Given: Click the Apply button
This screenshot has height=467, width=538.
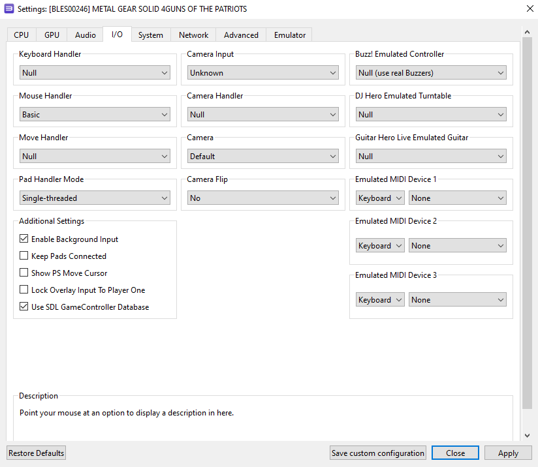Looking at the screenshot, I should point(508,453).
